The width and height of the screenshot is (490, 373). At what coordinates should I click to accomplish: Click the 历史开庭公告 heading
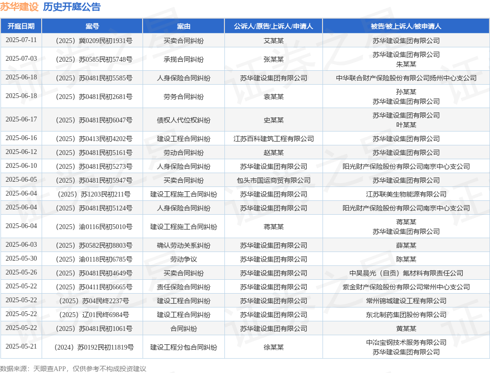72,7
